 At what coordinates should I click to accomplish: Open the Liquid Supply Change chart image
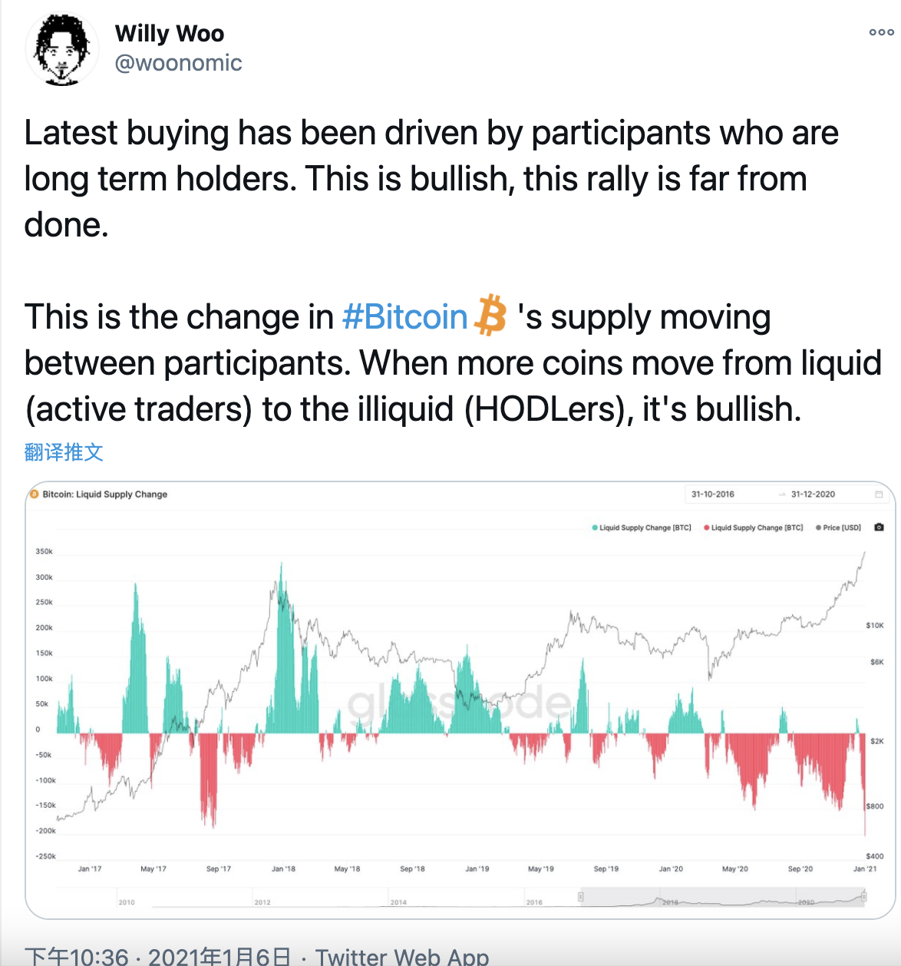pos(460,700)
